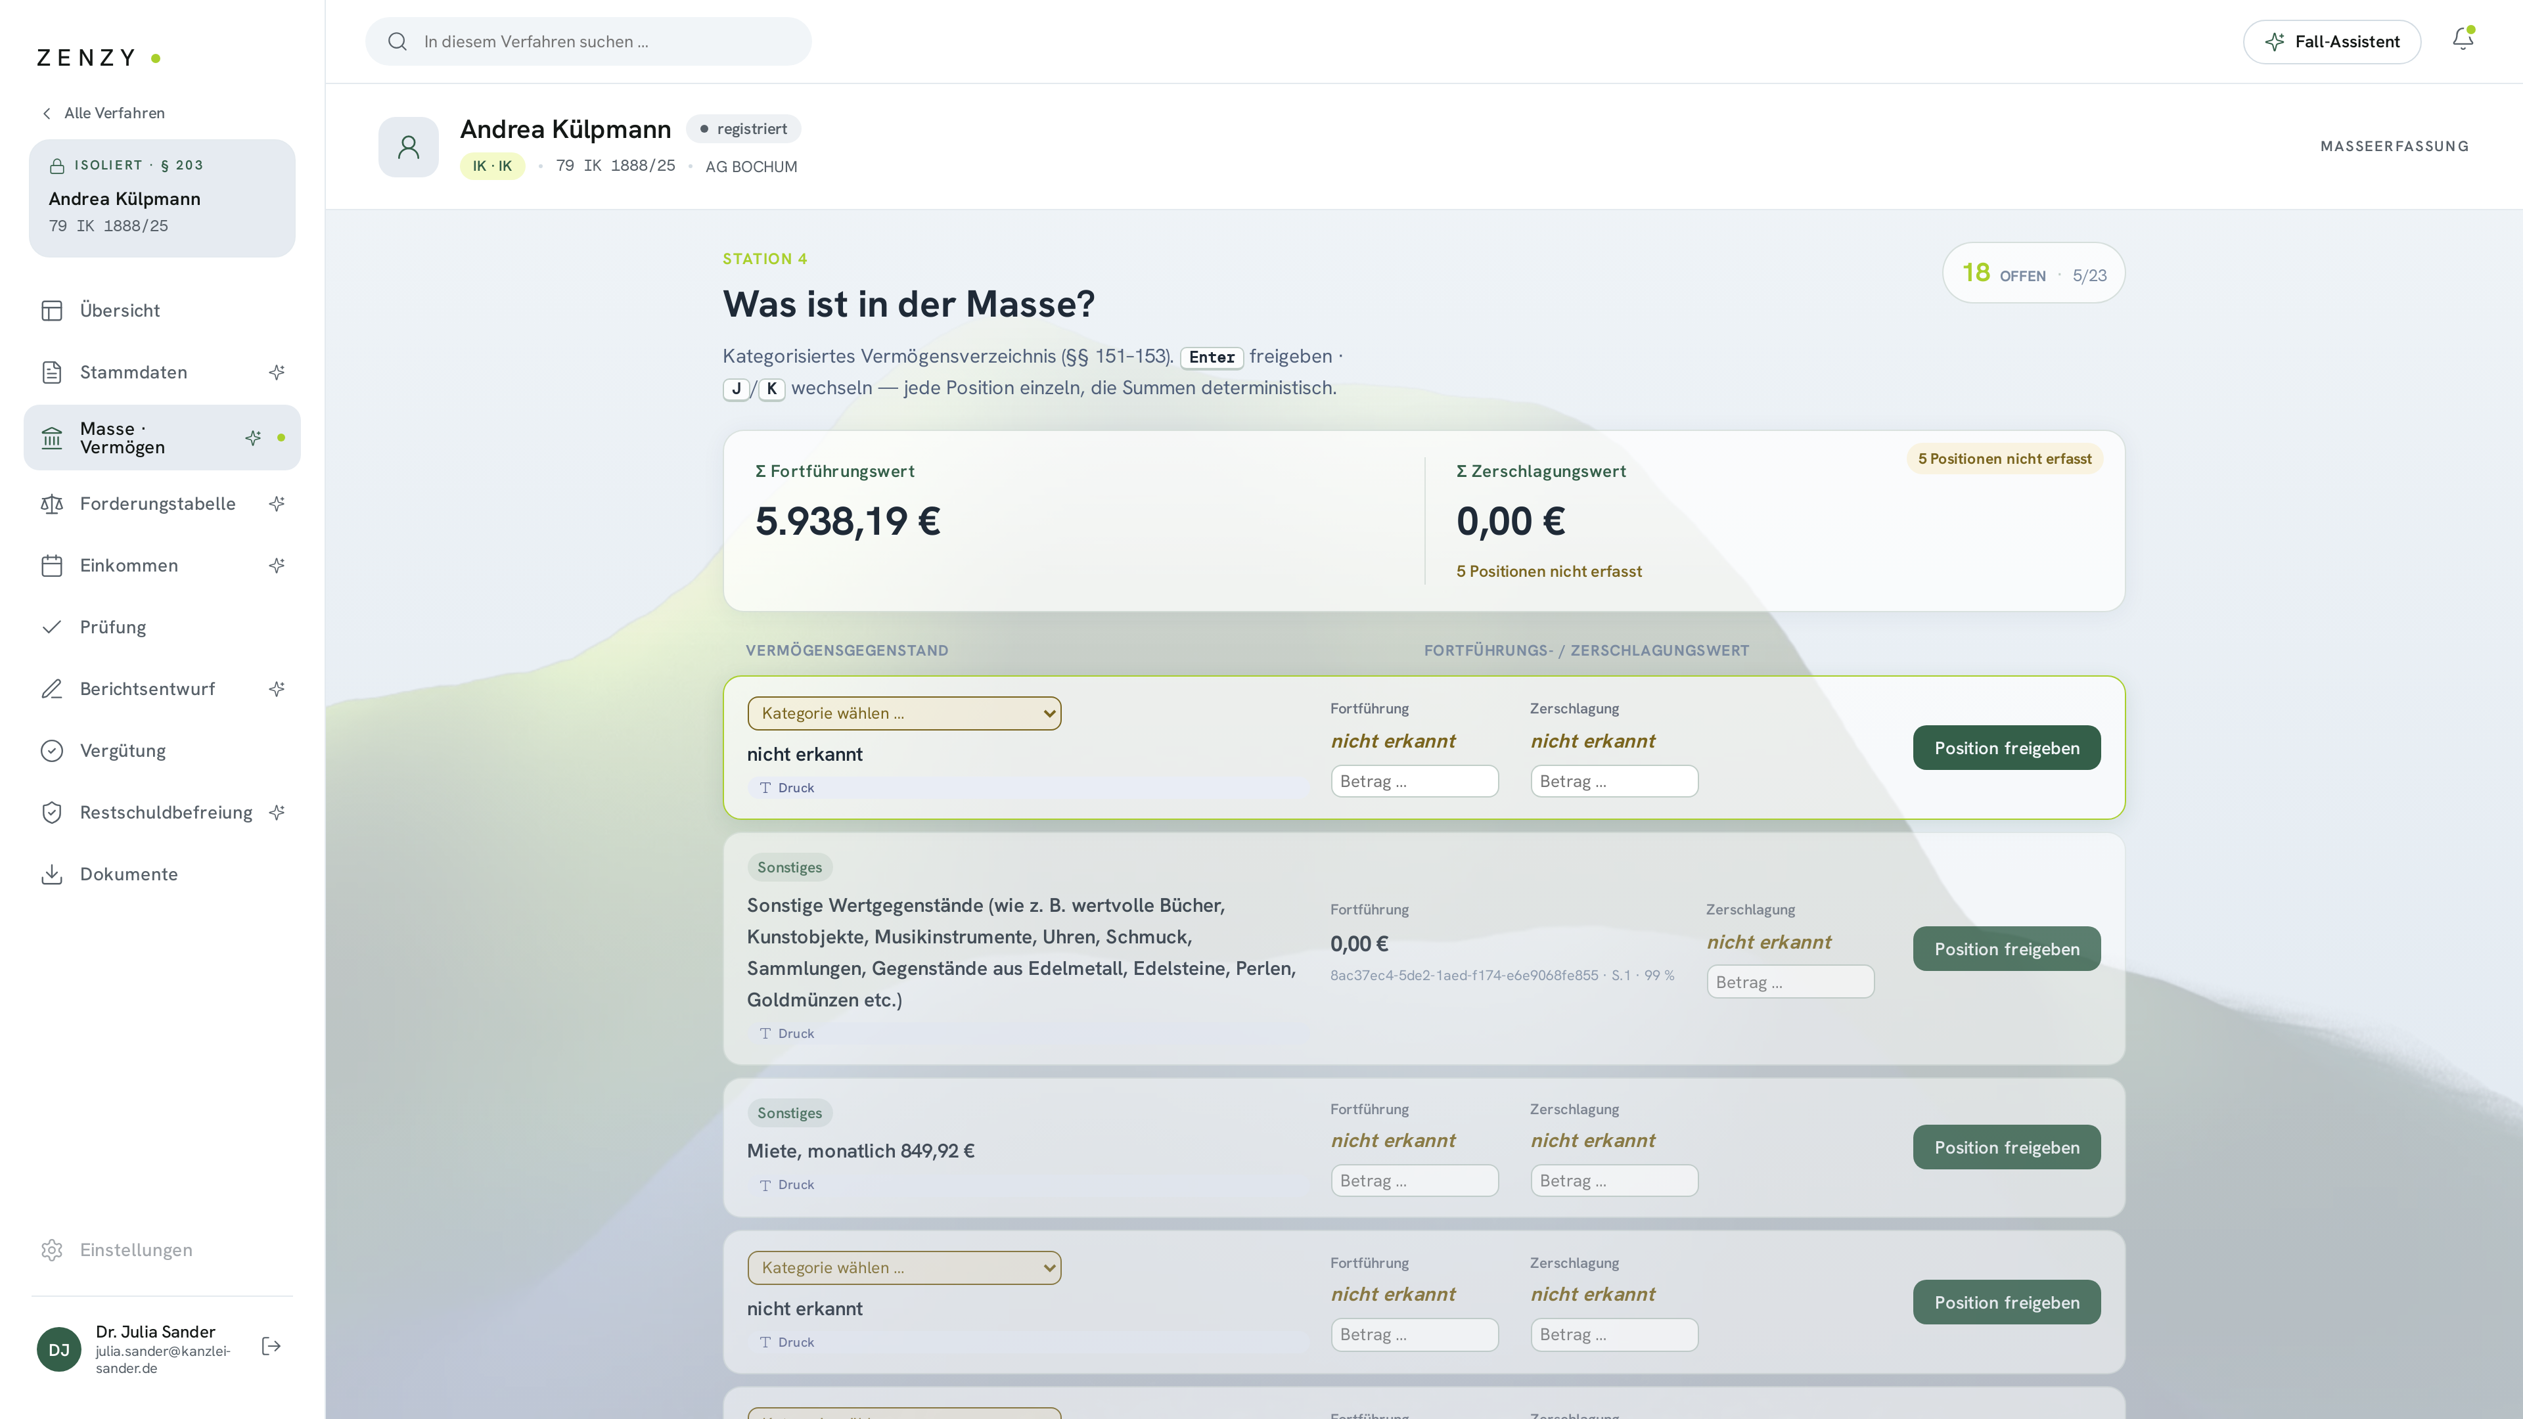Click the 18 OFFEN progress pill
This screenshot has width=2523, height=1419.
click(x=2034, y=273)
